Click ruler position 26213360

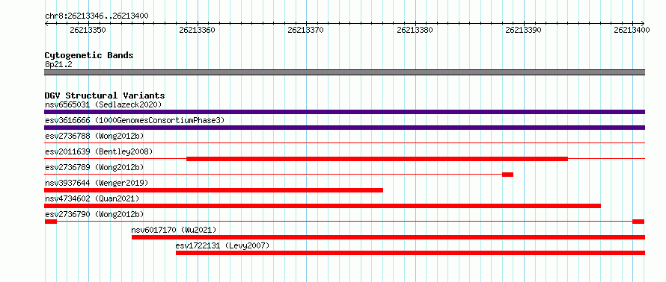click(197, 30)
